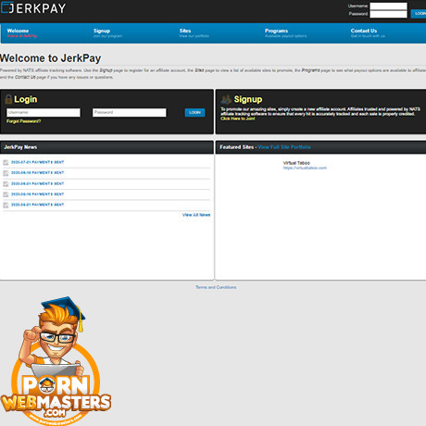Viewport: 426px width, 426px height.
Task: Click the JerkPay logo in the header
Action: click(x=33, y=8)
